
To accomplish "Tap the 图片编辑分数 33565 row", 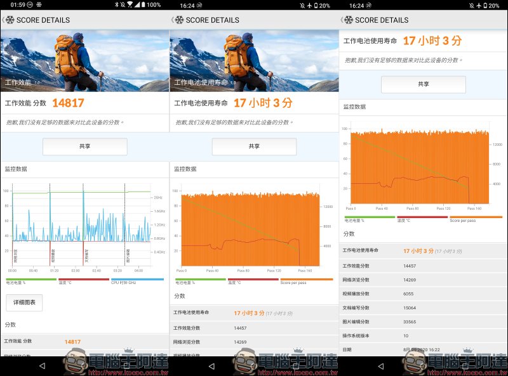I will click(424, 321).
